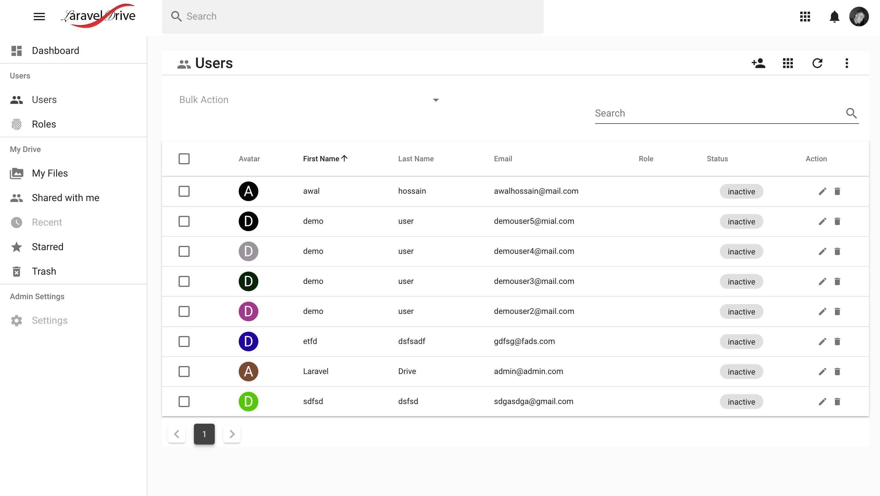Toggle select-all checkbox in table header
The height and width of the screenshot is (496, 880).
184,159
